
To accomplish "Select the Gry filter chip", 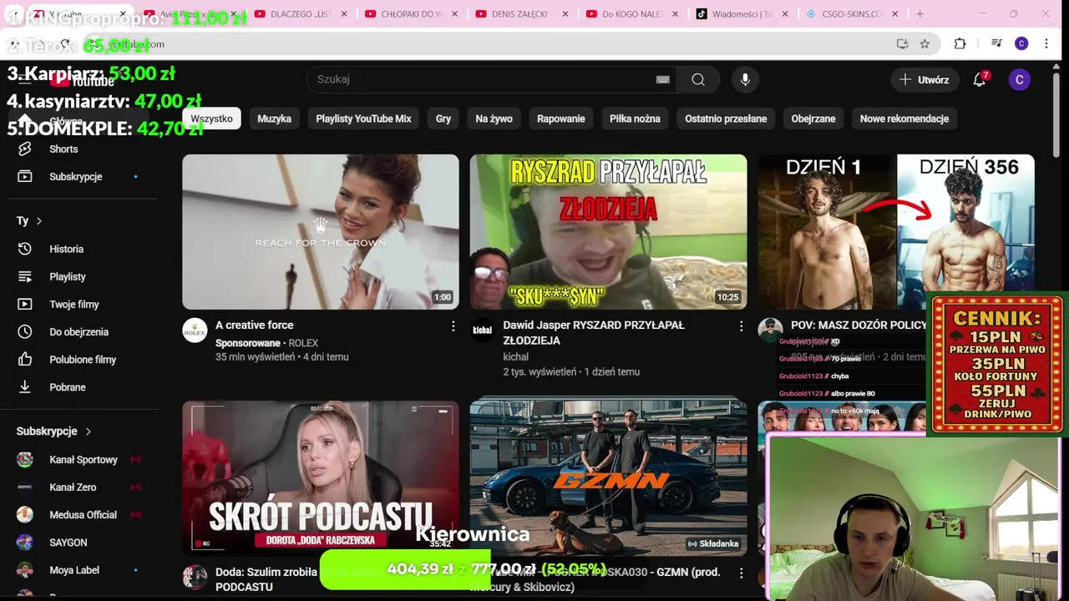I will tap(443, 119).
